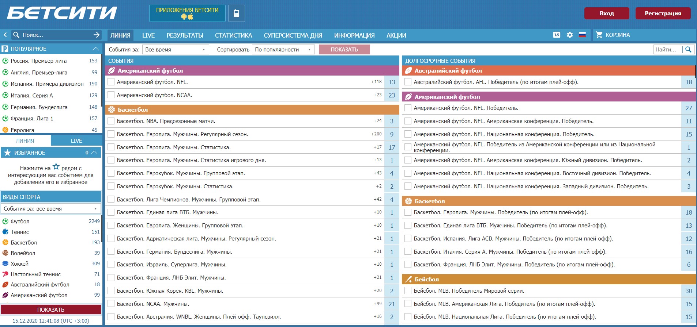Switch to sidebar LIVE tab
The image size is (697, 327).
click(76, 141)
